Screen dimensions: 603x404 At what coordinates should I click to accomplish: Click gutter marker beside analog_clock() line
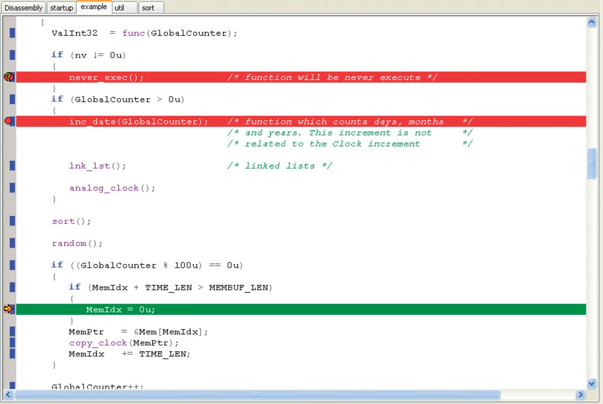coord(12,188)
